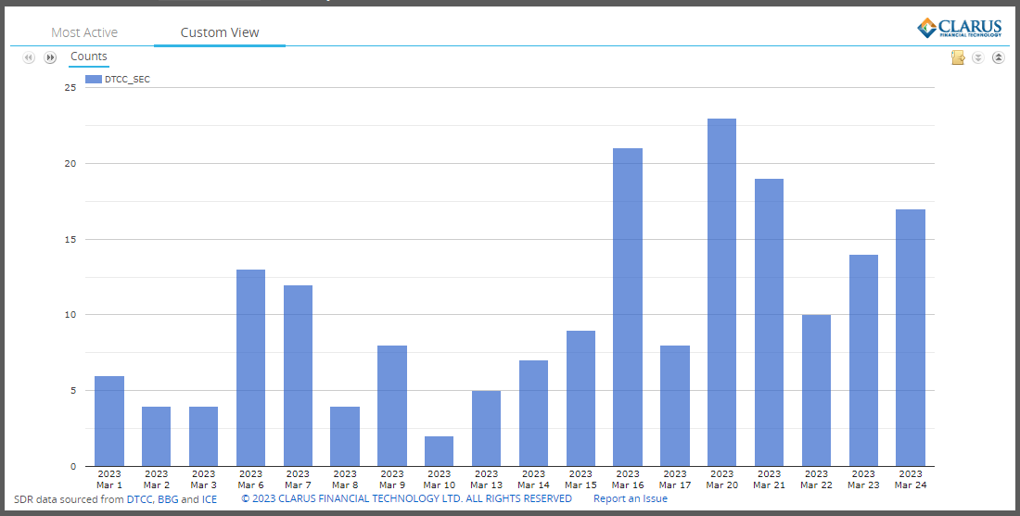The height and width of the screenshot is (516, 1020).
Task: Click the Mar 13 bar
Action: point(487,428)
